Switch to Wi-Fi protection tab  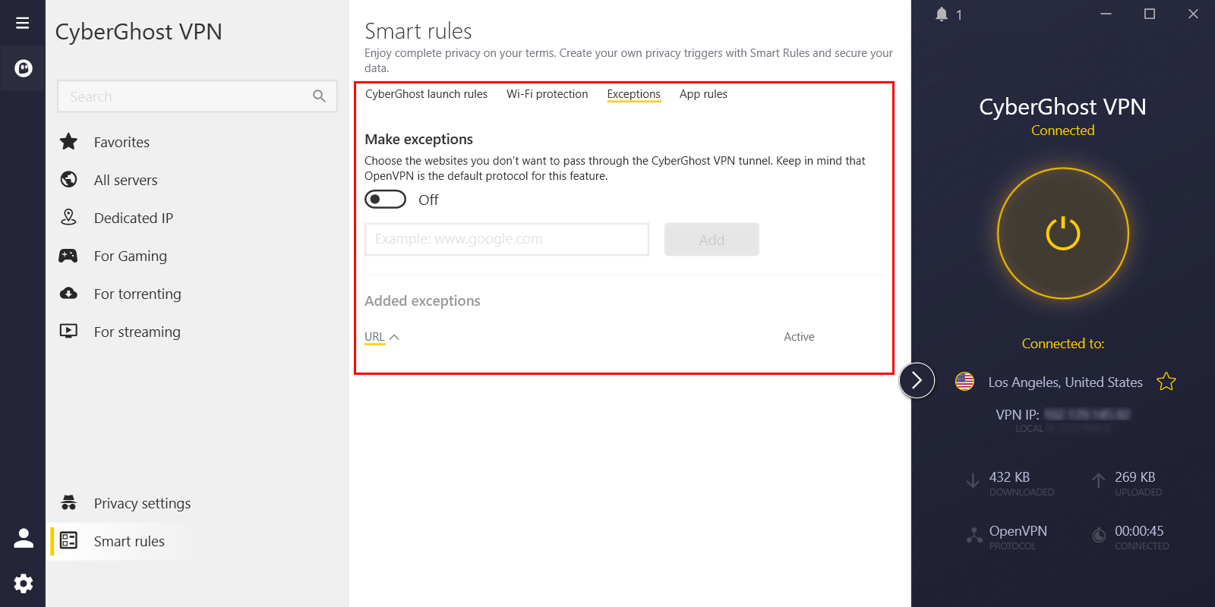point(547,94)
